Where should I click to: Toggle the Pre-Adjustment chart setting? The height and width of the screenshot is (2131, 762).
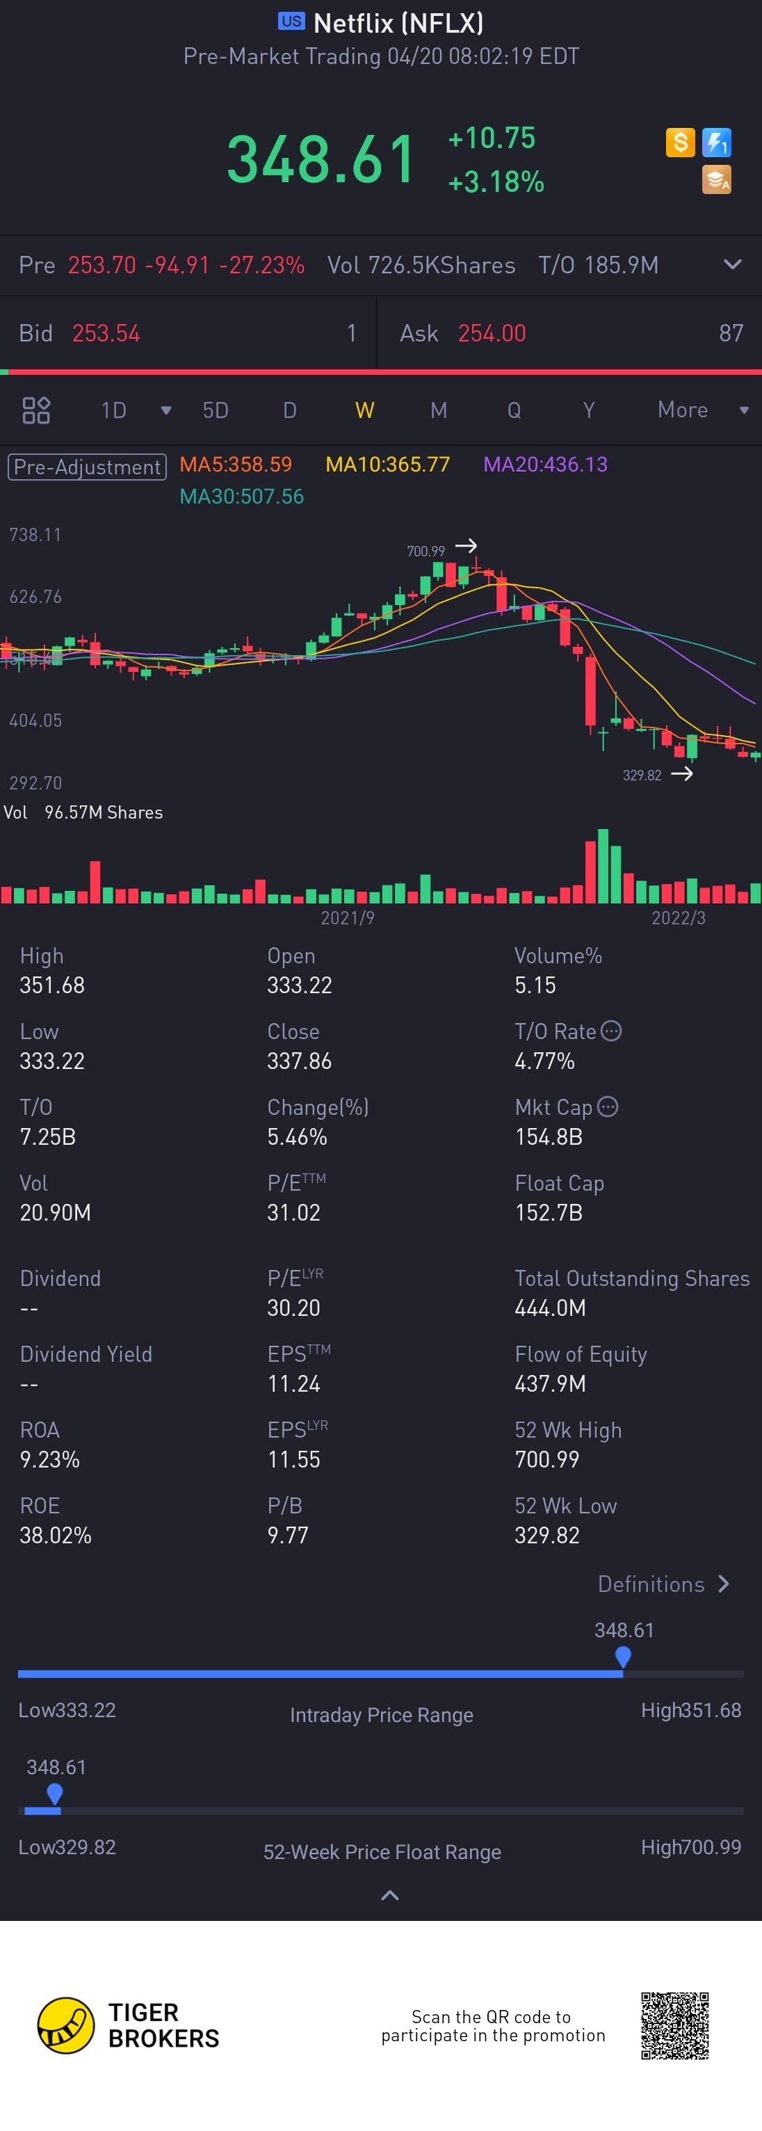click(x=87, y=467)
